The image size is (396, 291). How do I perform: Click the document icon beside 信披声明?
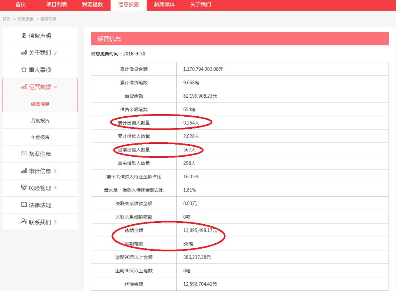tap(23, 35)
